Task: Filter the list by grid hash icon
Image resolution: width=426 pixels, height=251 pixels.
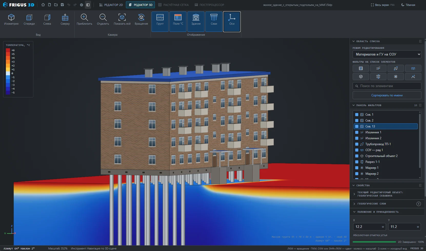Action: pos(396,77)
